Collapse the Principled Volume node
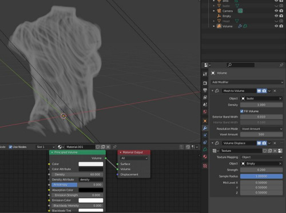This screenshot has height=213, width=286. click(x=52, y=152)
